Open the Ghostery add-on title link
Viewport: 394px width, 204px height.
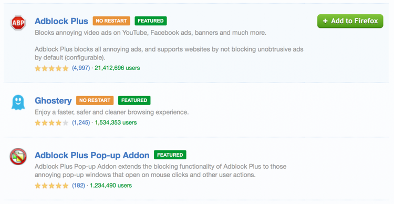tap(53, 100)
